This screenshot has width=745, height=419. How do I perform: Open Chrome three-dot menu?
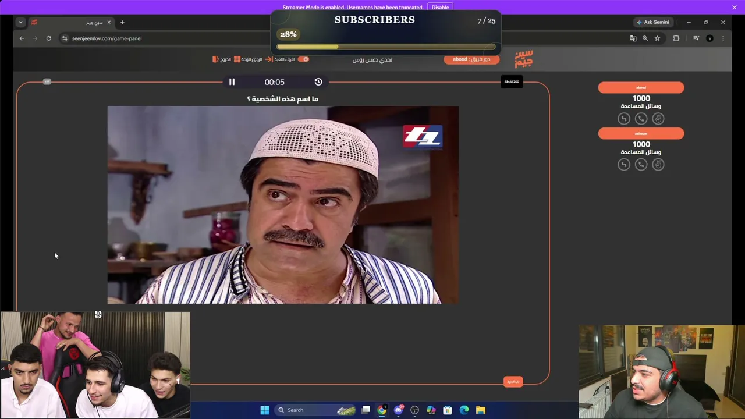pos(723,38)
